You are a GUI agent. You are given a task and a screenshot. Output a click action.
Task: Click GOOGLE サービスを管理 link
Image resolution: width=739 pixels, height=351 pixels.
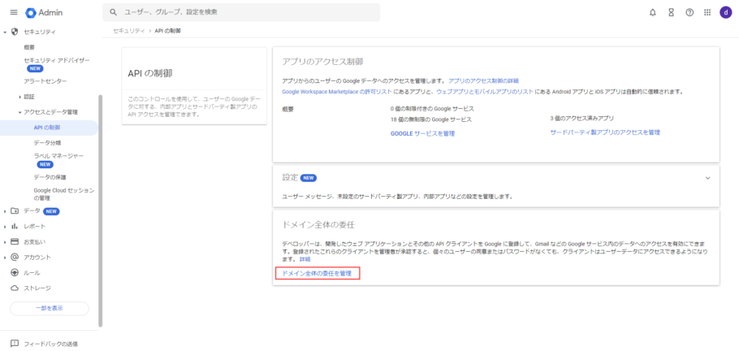[x=422, y=132]
